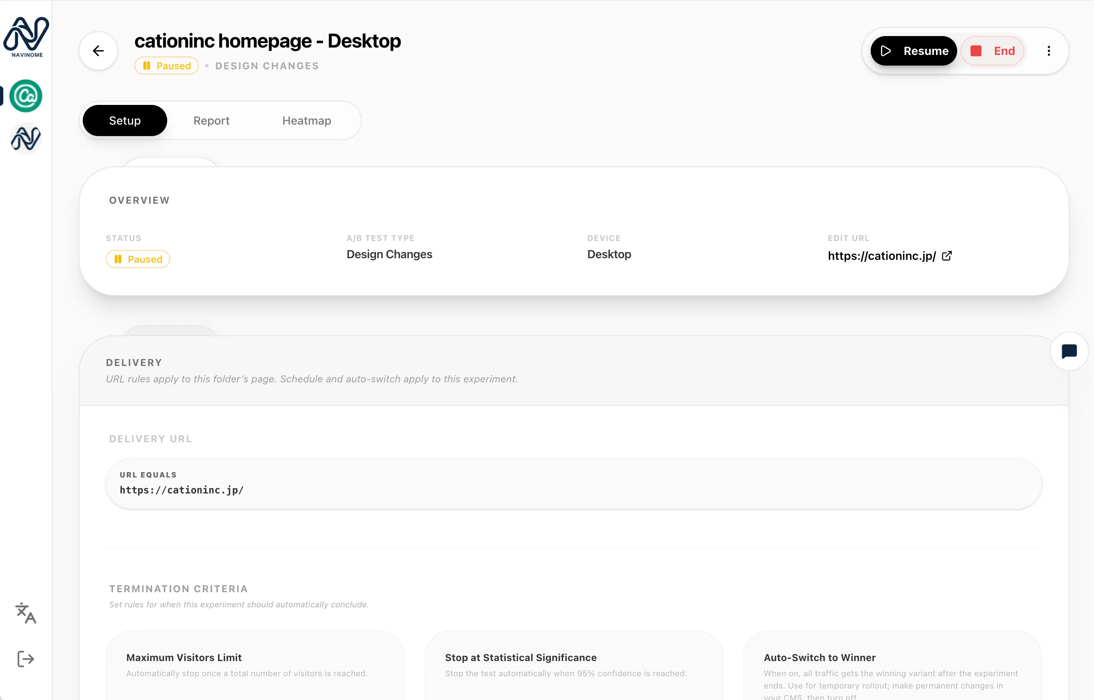This screenshot has width=1094, height=700.
Task: Open the chat support bubble
Action: tap(1069, 351)
